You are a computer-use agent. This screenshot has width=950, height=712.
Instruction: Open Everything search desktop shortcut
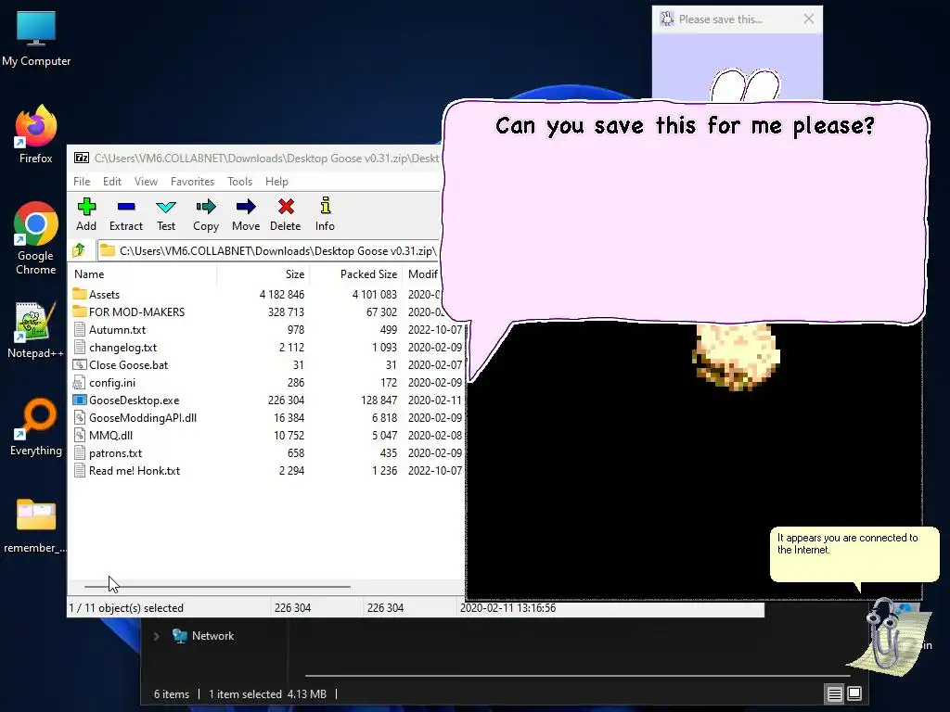tap(36, 426)
